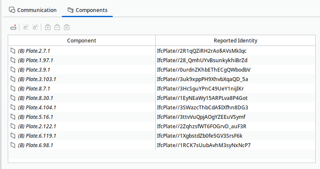Select component (B) Plate.6.119.1
The image size is (320, 169).
tap(37, 136)
